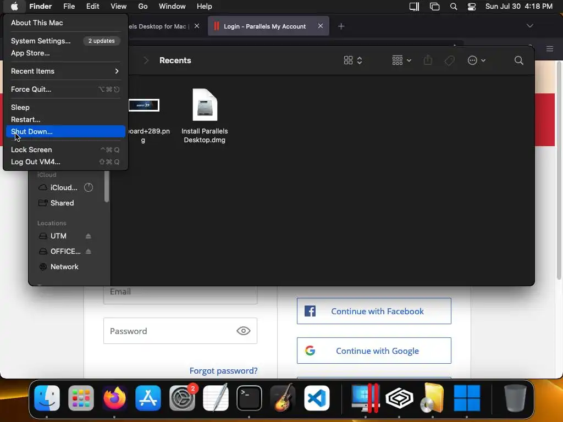Open Terminal from the Dock

[x=249, y=398]
